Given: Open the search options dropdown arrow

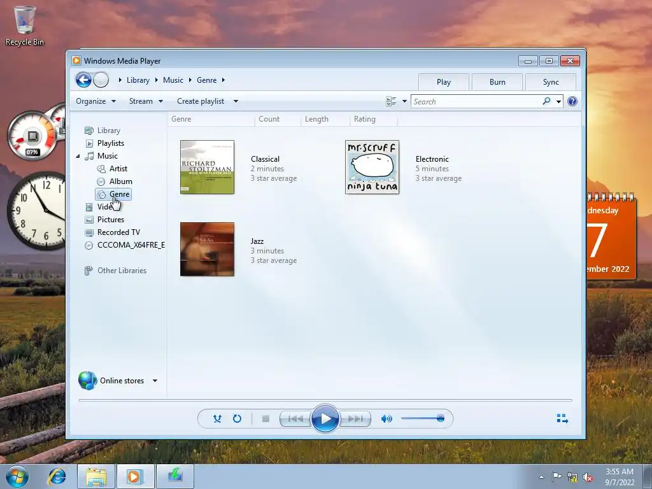Looking at the screenshot, I should [x=558, y=101].
